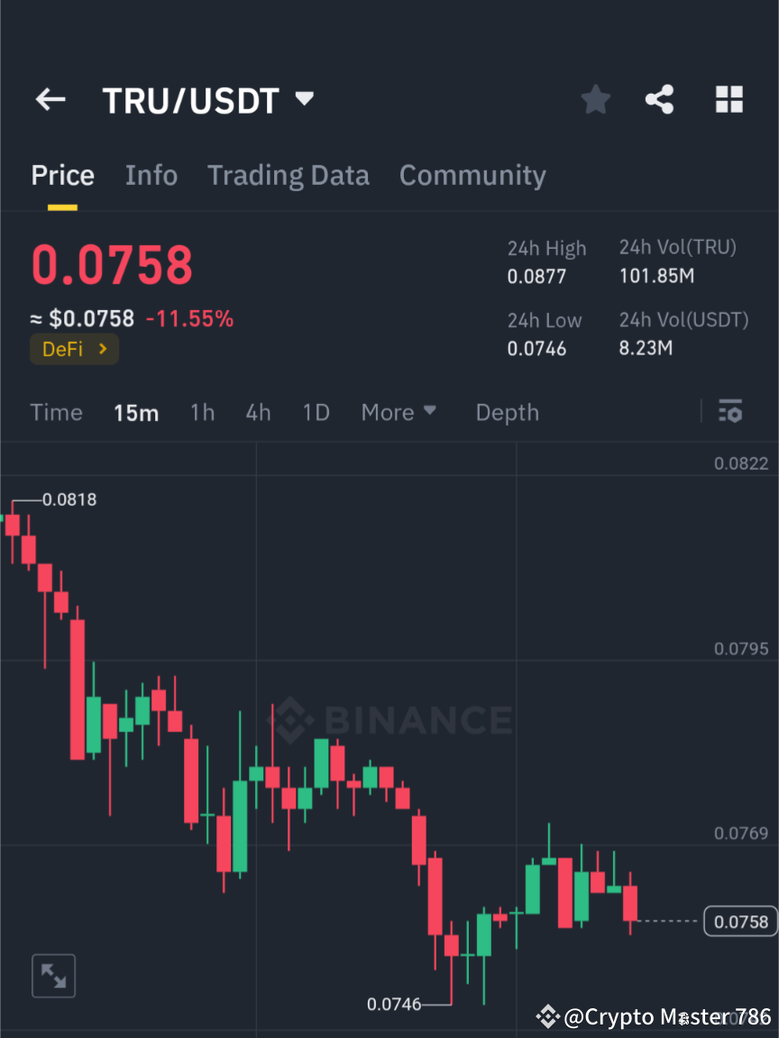Open chart settings via the indicator icon

730,412
